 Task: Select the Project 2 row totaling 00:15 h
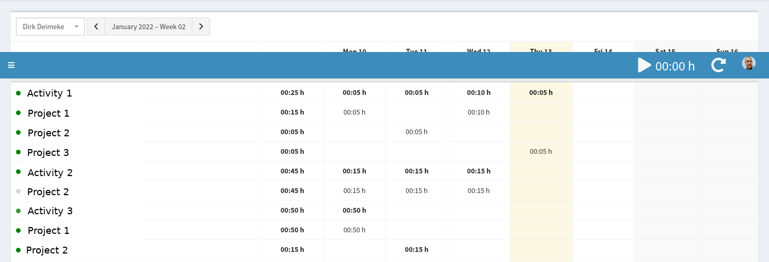coord(47,250)
